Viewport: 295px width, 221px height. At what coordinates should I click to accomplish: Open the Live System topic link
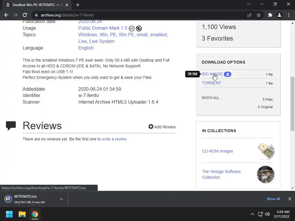tap(102, 41)
